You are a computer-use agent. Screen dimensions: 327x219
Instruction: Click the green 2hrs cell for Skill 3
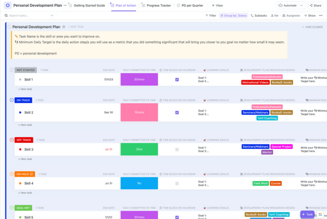coord(139,149)
